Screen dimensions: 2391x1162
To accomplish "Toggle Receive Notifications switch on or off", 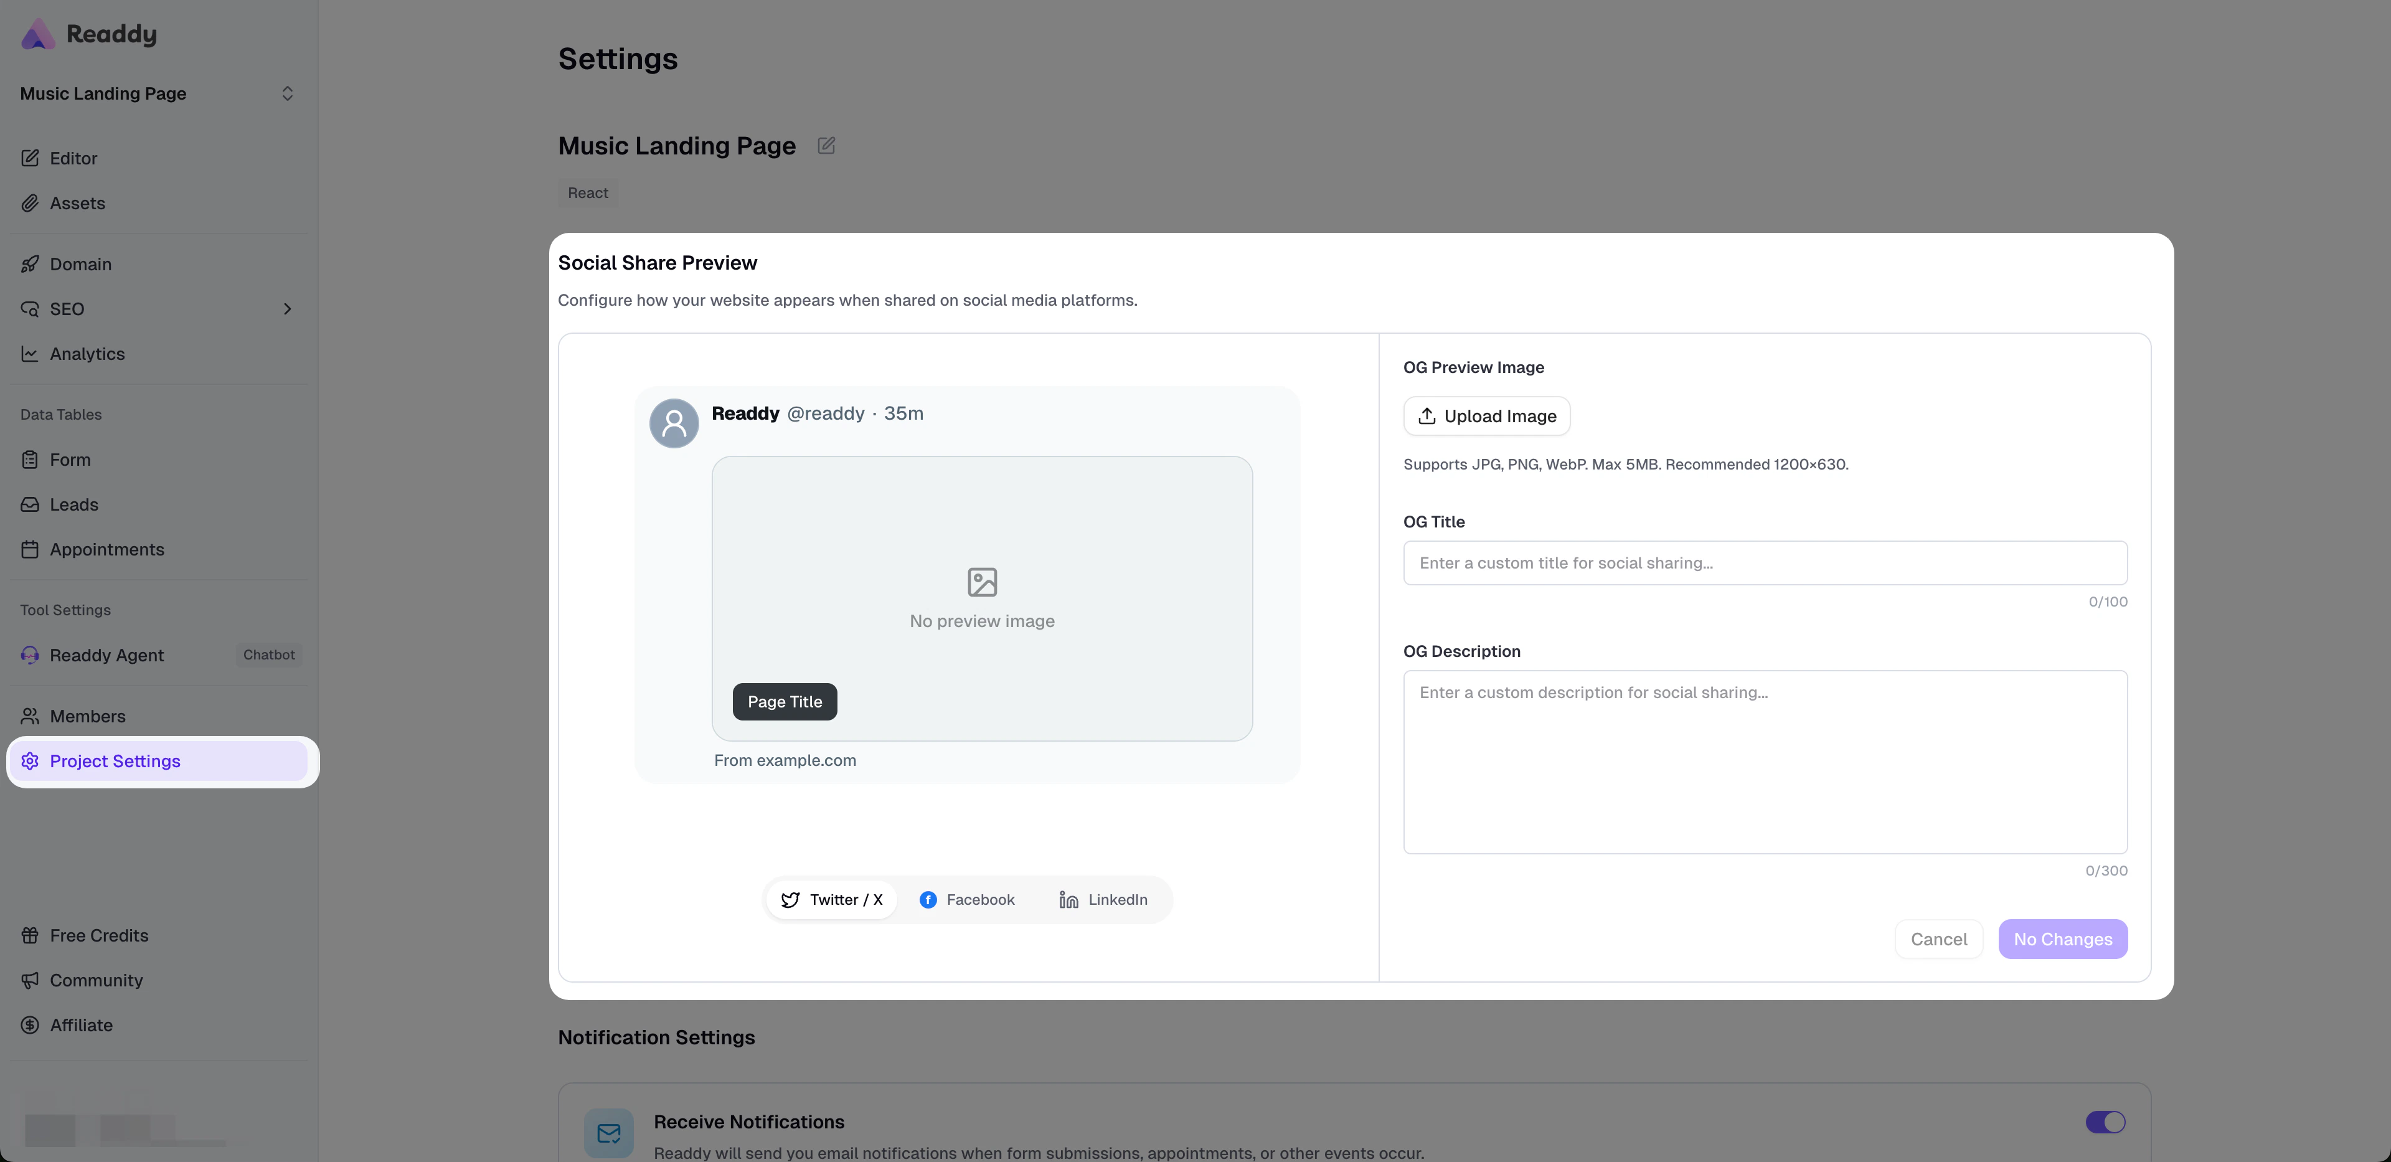I will point(2105,1122).
